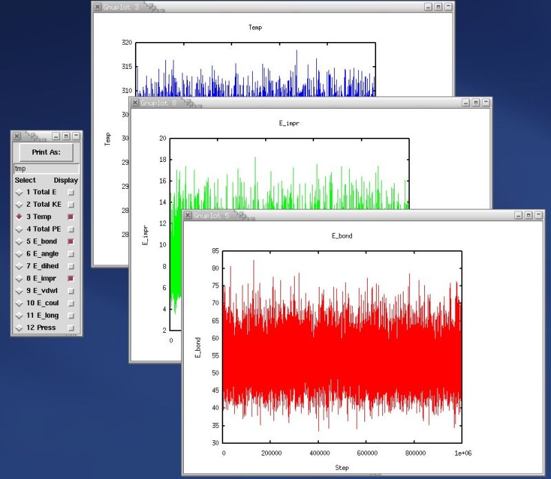This screenshot has height=479, width=551.
Task: Select the 6 E_angle radio button
Action: pyautogui.click(x=19, y=254)
